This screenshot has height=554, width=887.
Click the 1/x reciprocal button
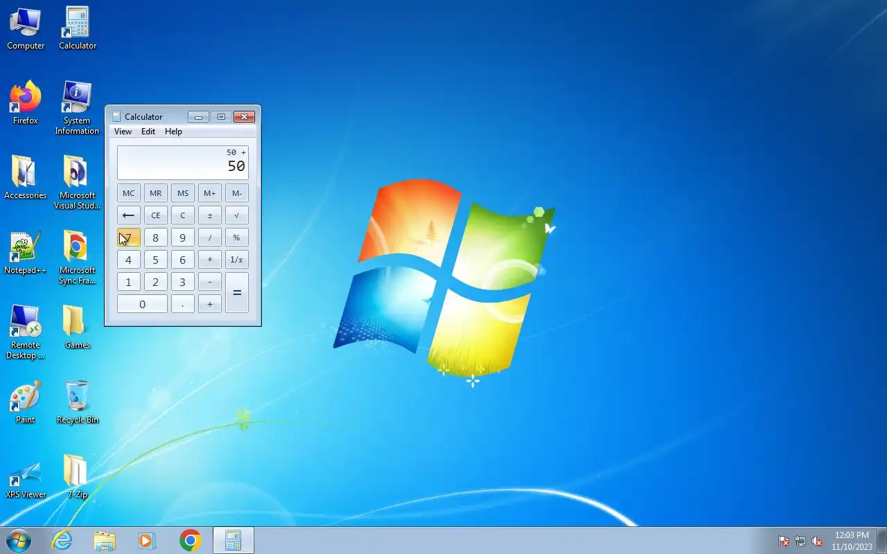click(236, 260)
